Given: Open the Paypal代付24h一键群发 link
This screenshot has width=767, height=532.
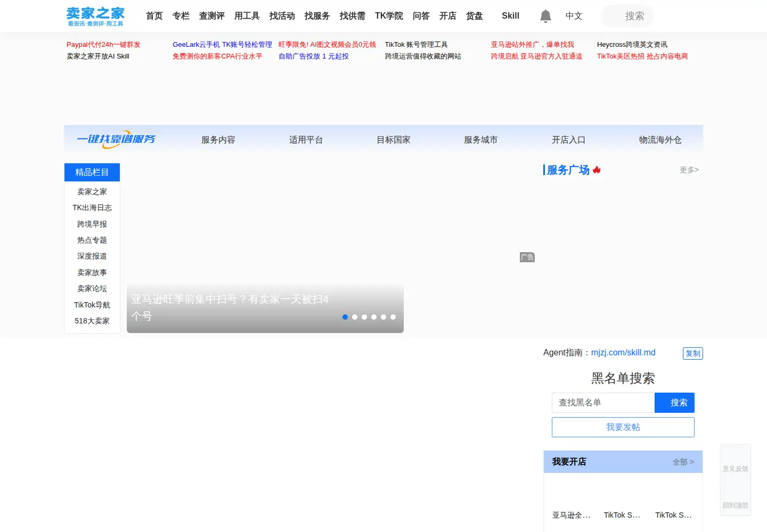Looking at the screenshot, I should tap(103, 45).
